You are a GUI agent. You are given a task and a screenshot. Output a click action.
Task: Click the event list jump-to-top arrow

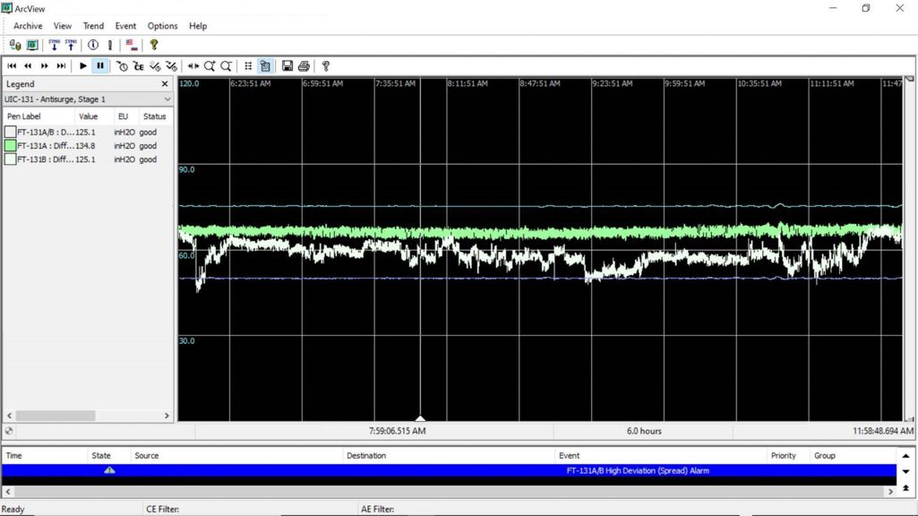tap(905, 487)
